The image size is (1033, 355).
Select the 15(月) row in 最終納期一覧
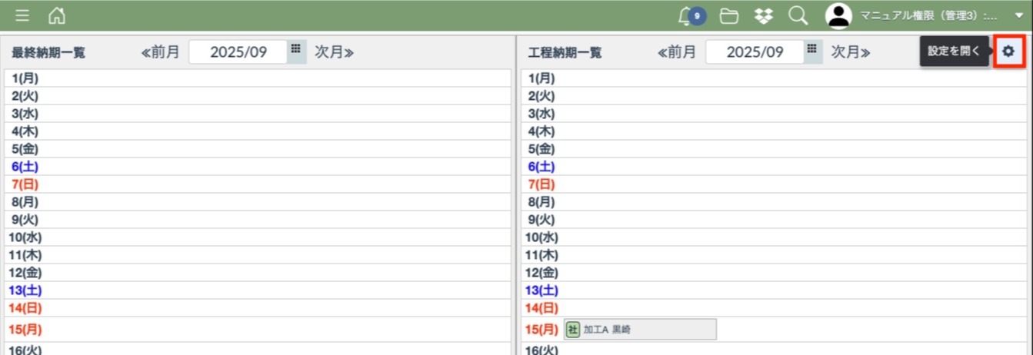pos(258,330)
